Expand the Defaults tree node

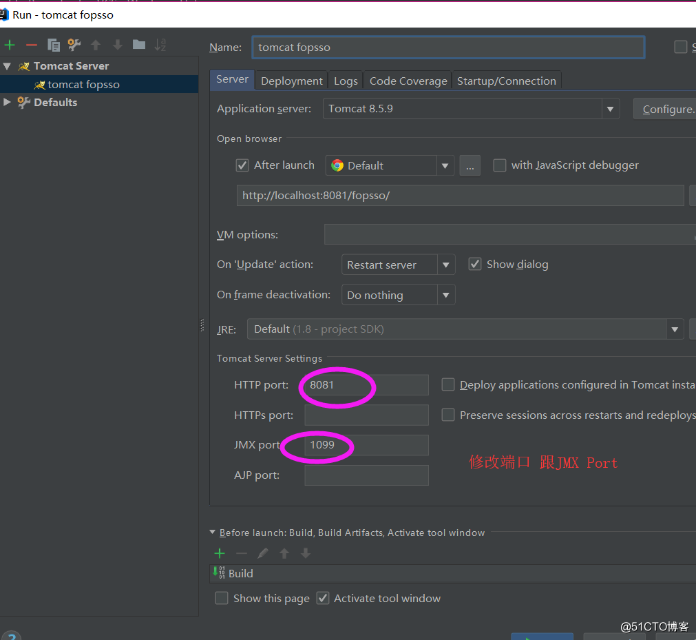click(x=7, y=102)
